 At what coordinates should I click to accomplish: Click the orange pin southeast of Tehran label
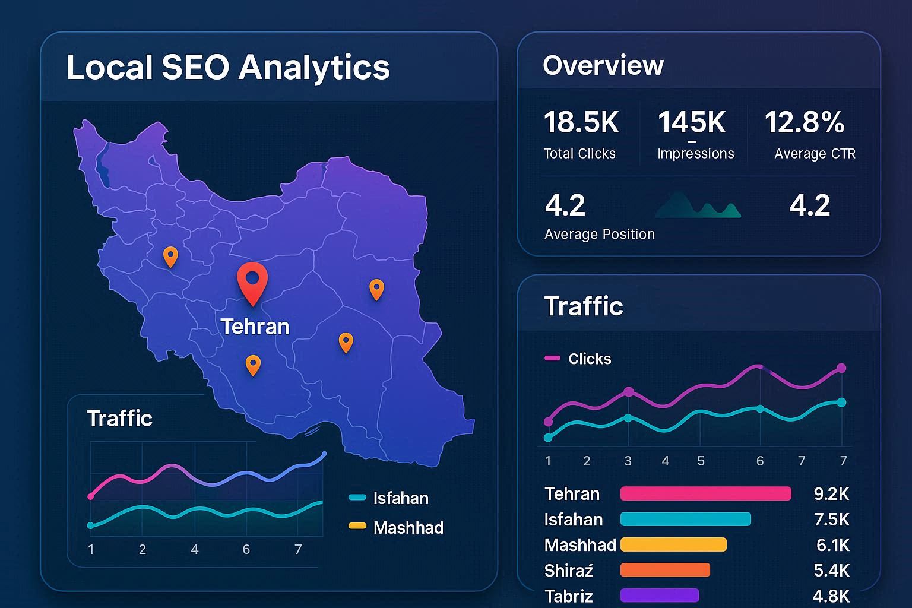pos(346,341)
